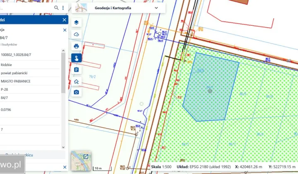Click parcel label 84/5 on map
Image resolution: width=298 pixels, height=174 pixels.
pyautogui.click(x=185, y=144)
